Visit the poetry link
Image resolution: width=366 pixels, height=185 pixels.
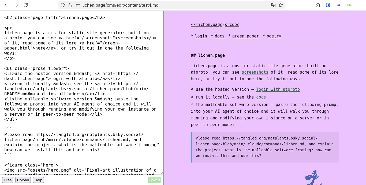tap(274, 36)
